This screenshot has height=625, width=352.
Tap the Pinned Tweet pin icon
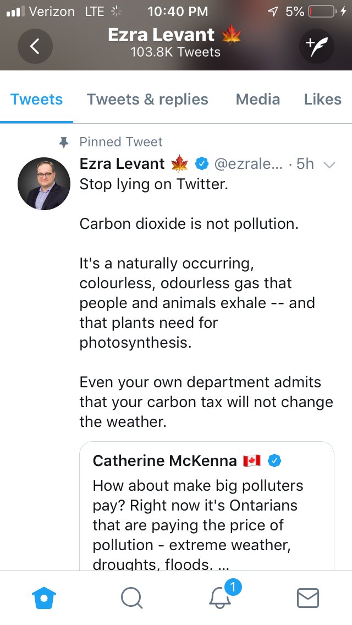coord(64,142)
